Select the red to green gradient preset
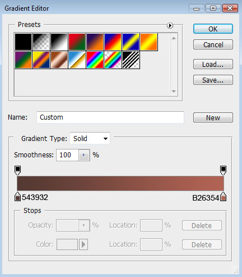This screenshot has width=242, height=277. [77, 42]
